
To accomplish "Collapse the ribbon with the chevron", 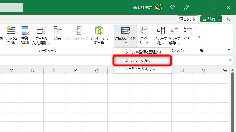I will tap(229, 49).
